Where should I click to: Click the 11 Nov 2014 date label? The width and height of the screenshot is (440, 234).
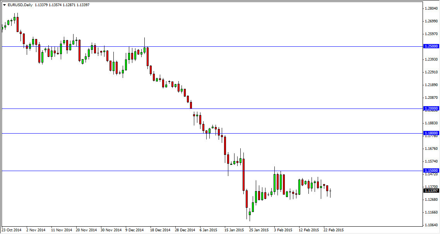click(62, 230)
